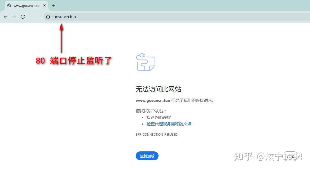310x169 pixels.
Task: Click the ERR_CONNECTION_REFUSED error code
Action: (x=157, y=135)
